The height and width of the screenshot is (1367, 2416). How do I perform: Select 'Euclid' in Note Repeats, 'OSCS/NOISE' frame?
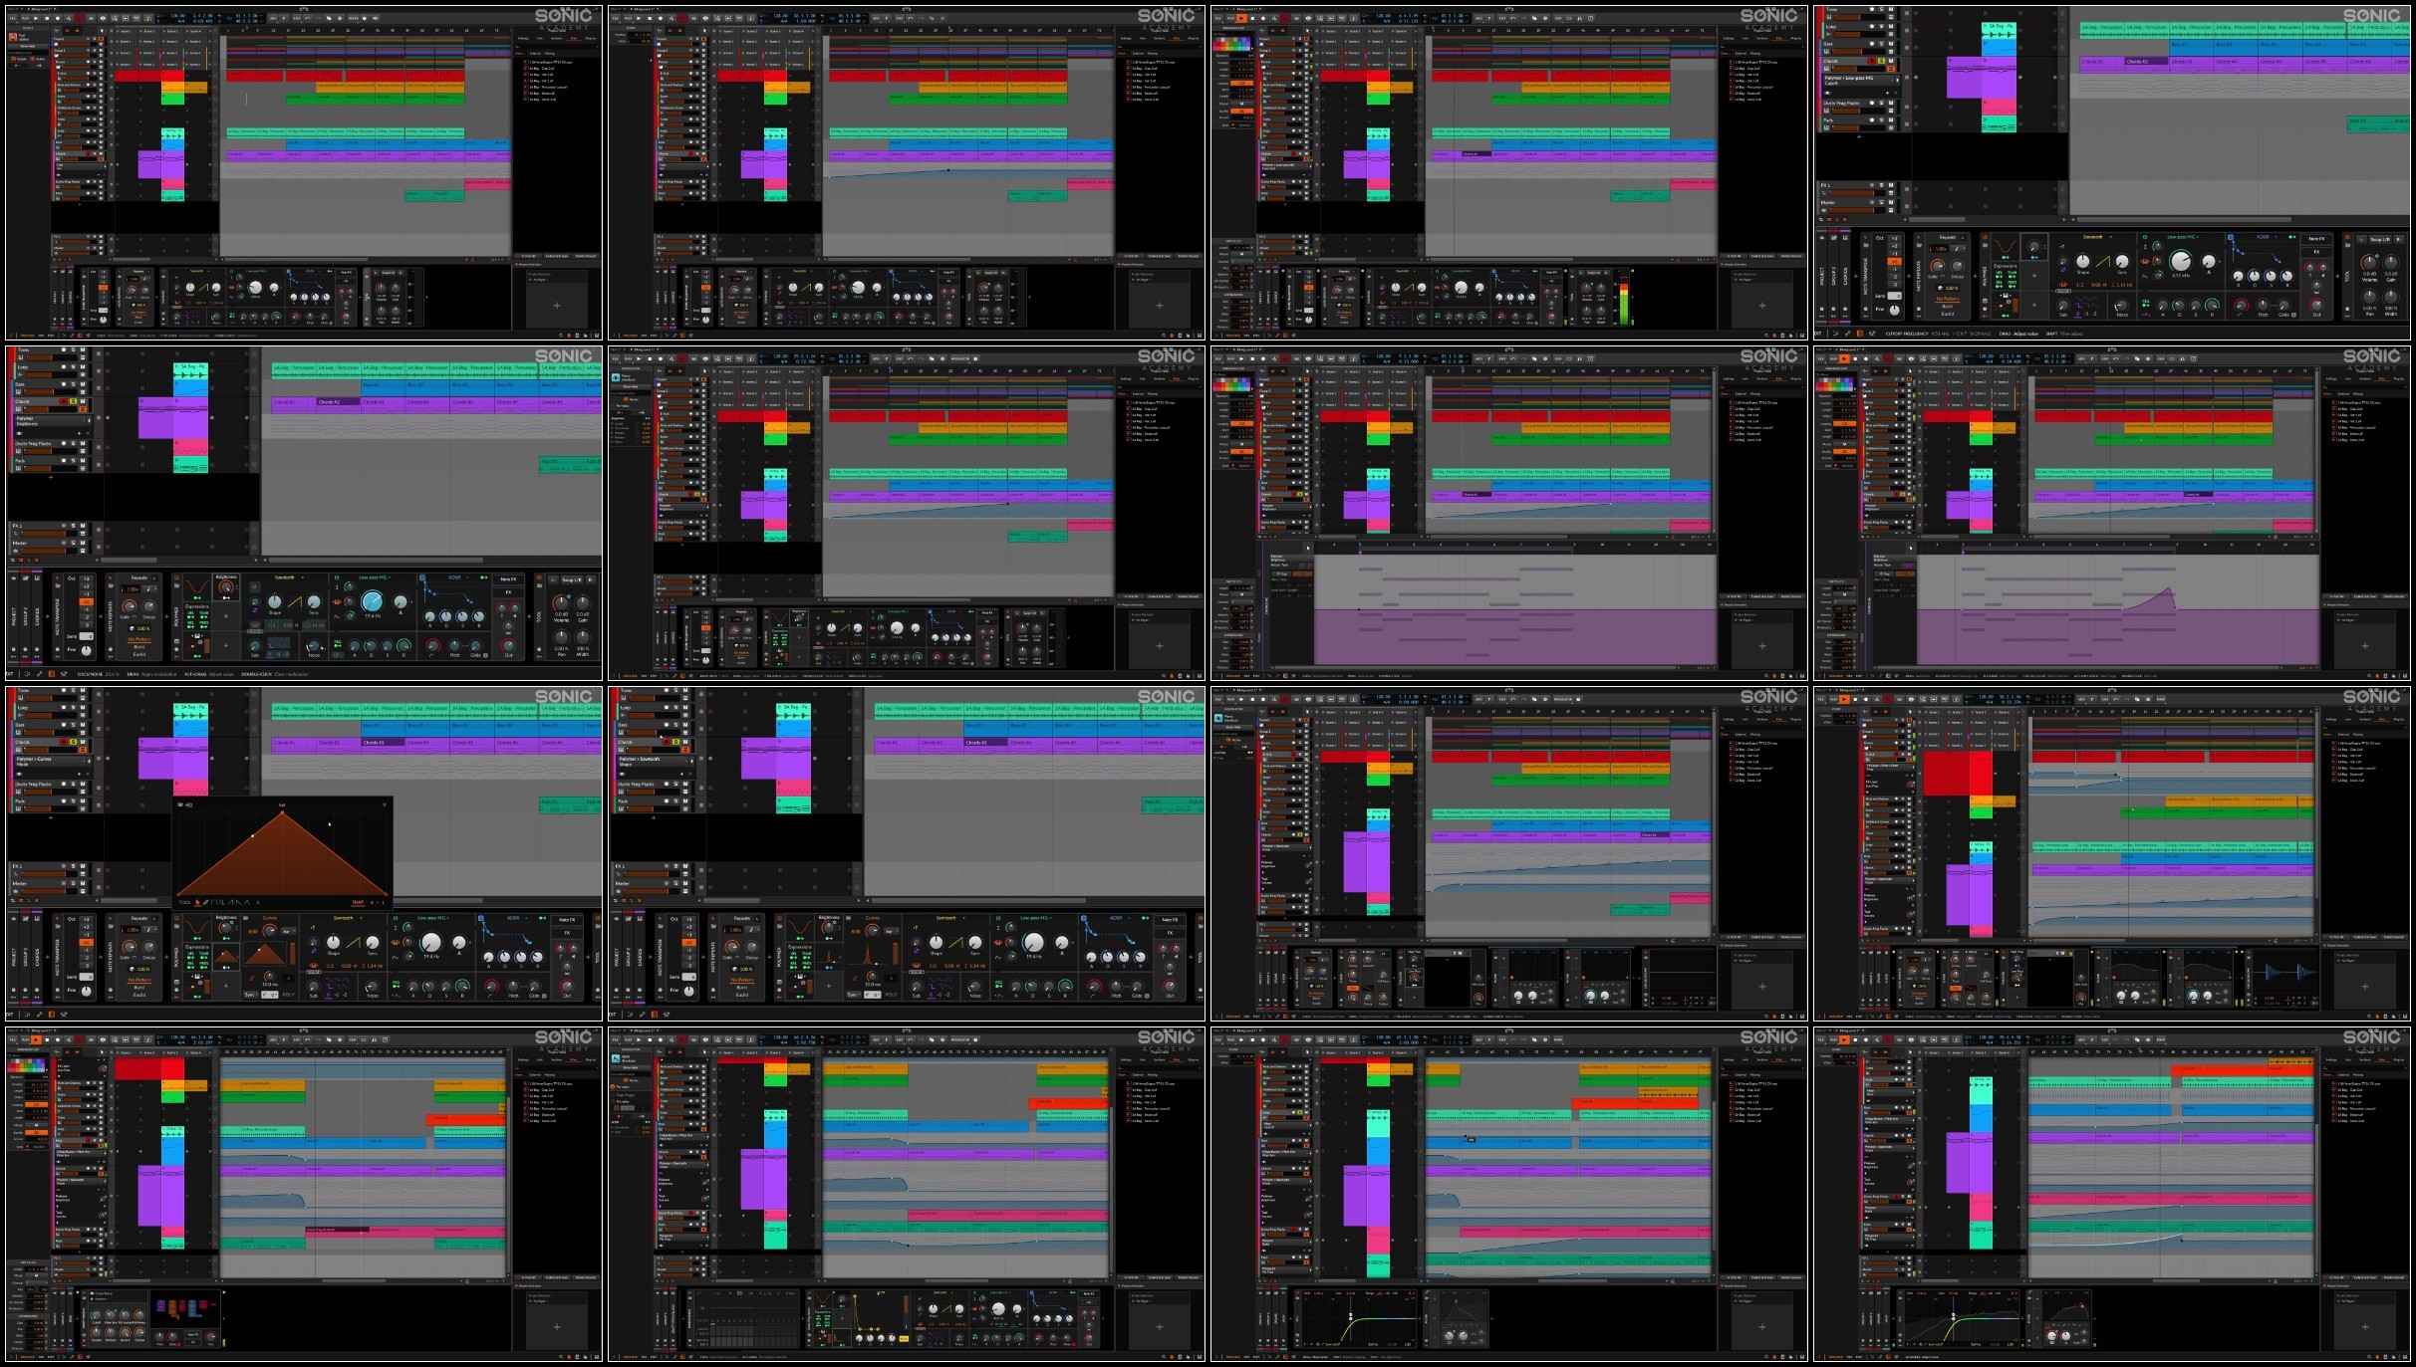(139, 654)
